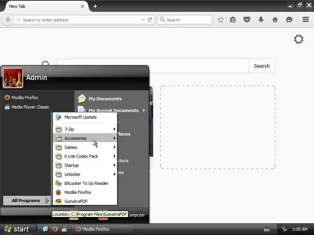Screen dimensions: 314x235
Task: Click the Admin user name text
Action: [37, 78]
